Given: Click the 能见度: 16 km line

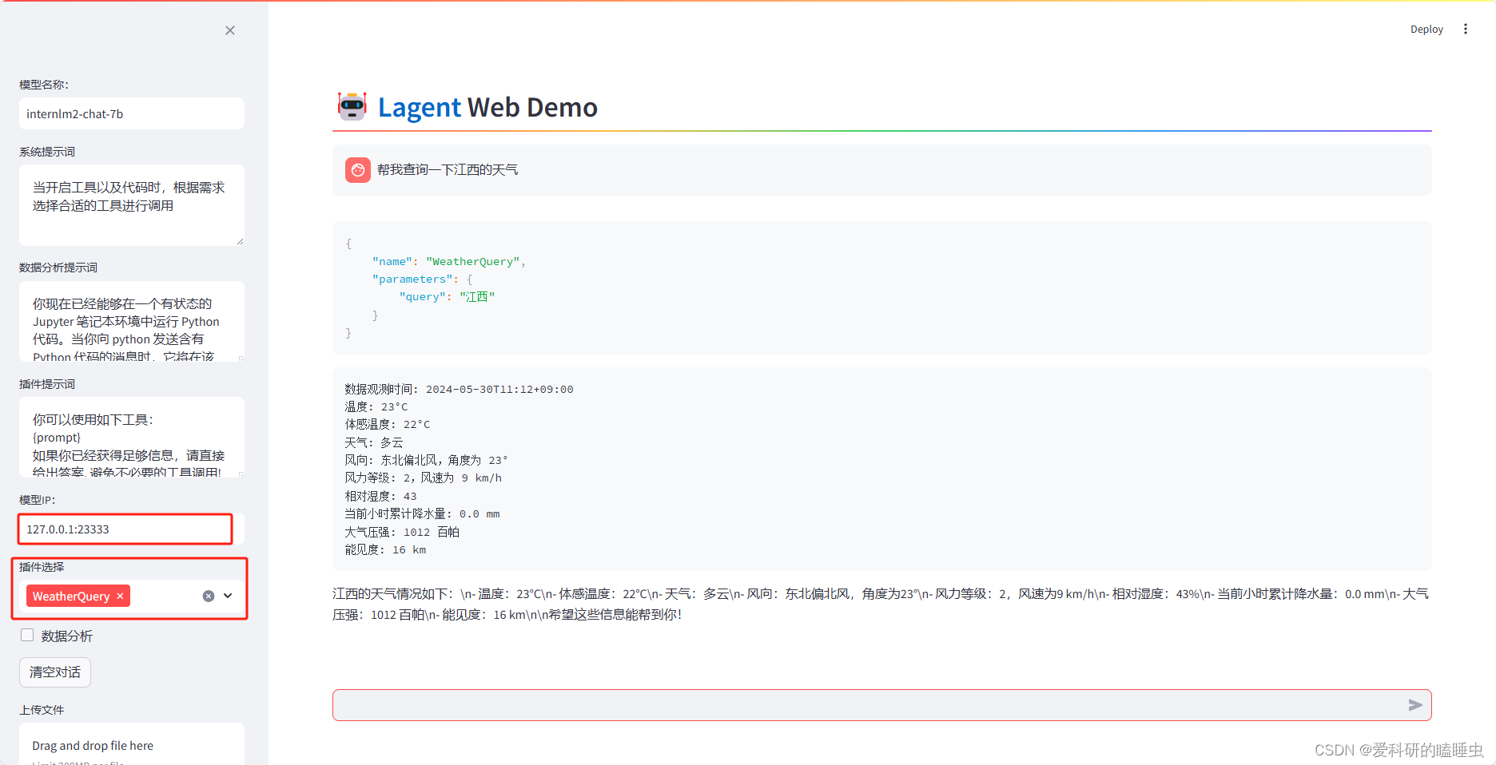Looking at the screenshot, I should pos(385,549).
